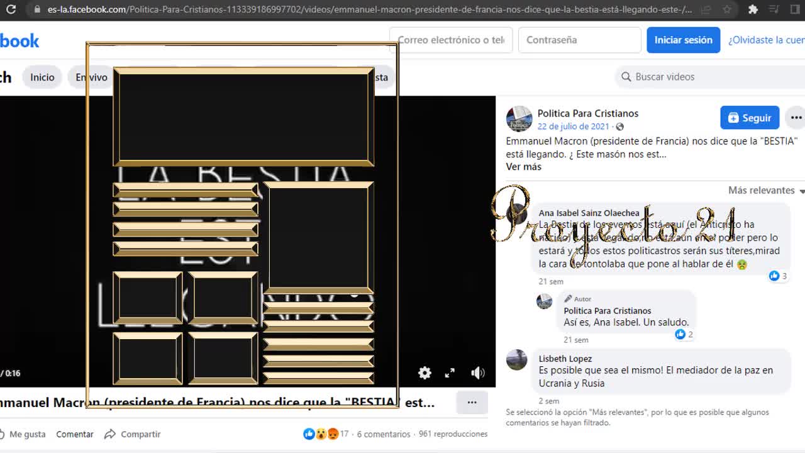Image resolution: width=805 pixels, height=453 pixels.
Task: Click the Buscar videos search field
Action: click(710, 77)
